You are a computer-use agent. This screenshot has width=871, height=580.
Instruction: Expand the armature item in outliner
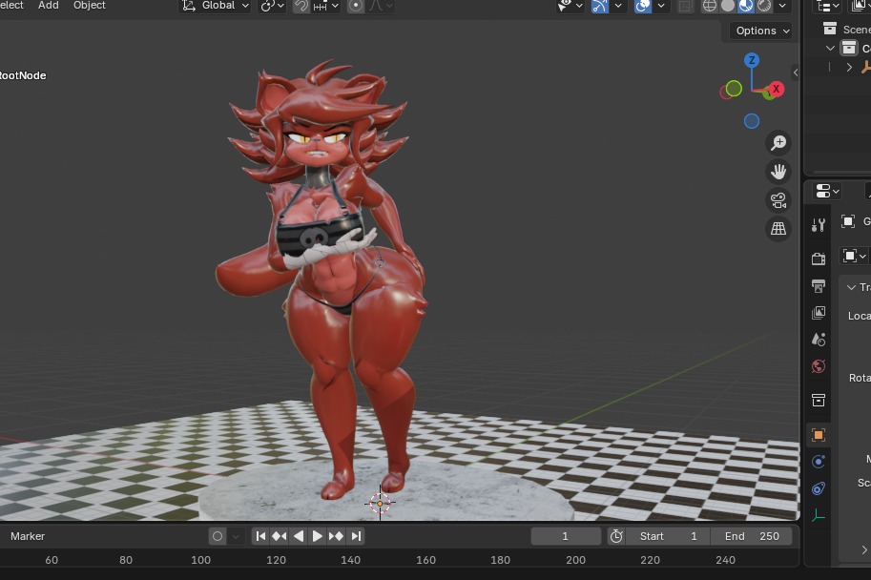tap(849, 67)
